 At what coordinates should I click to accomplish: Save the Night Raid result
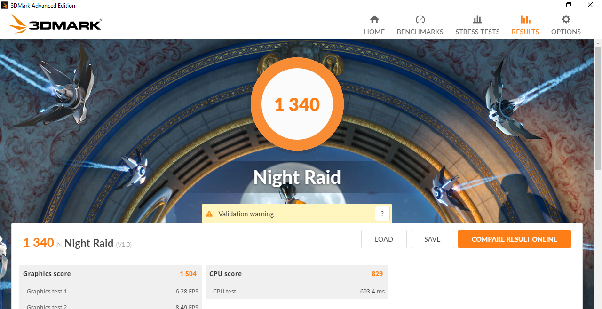(x=432, y=239)
